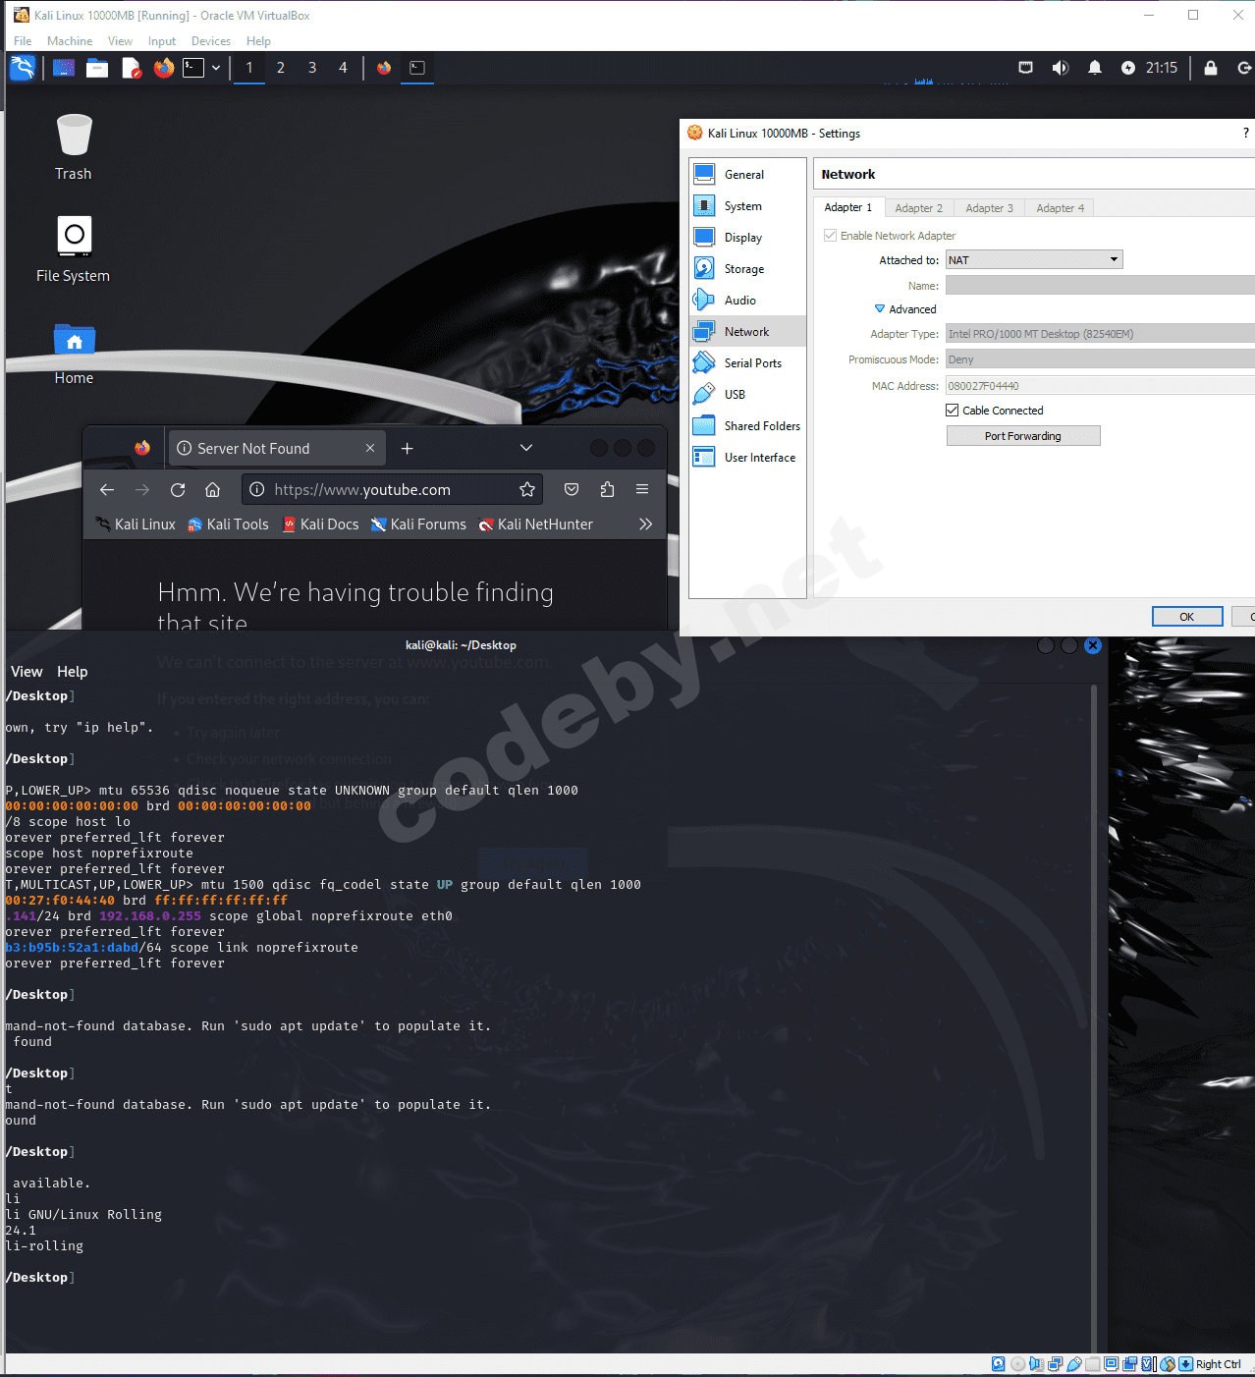Show more bookmarks toolbar items chevron

click(645, 524)
